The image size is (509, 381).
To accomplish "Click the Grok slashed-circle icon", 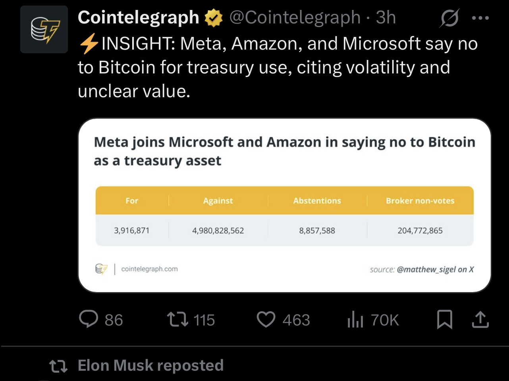I will [x=449, y=18].
